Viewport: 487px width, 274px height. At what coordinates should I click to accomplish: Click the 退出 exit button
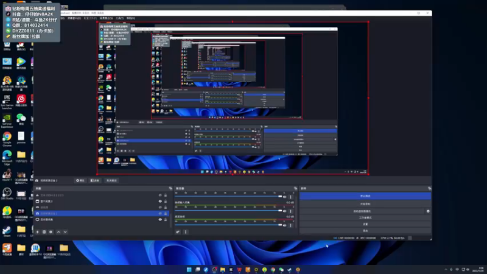pyautogui.click(x=365, y=231)
